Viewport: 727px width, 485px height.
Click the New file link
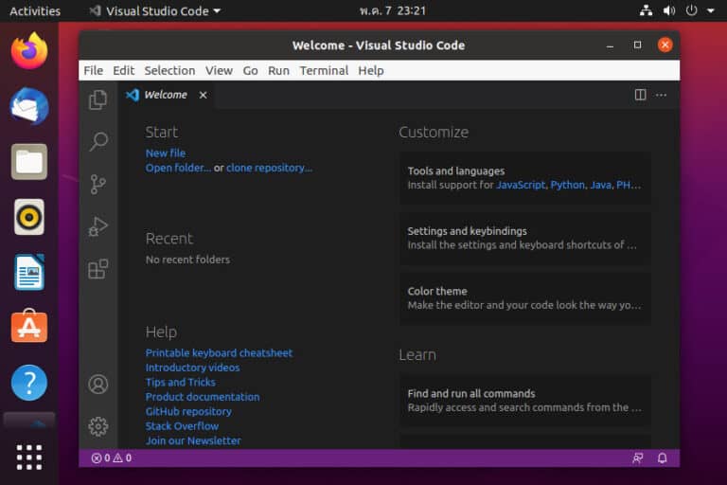[166, 153]
